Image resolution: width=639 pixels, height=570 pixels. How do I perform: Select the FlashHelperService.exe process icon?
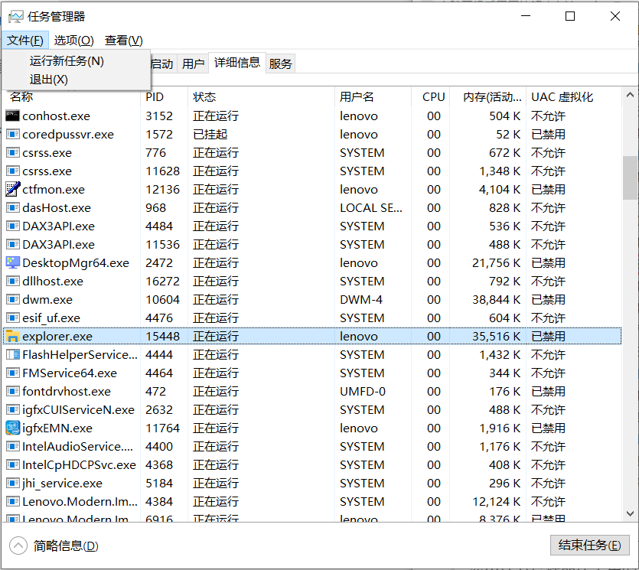pyautogui.click(x=11, y=354)
